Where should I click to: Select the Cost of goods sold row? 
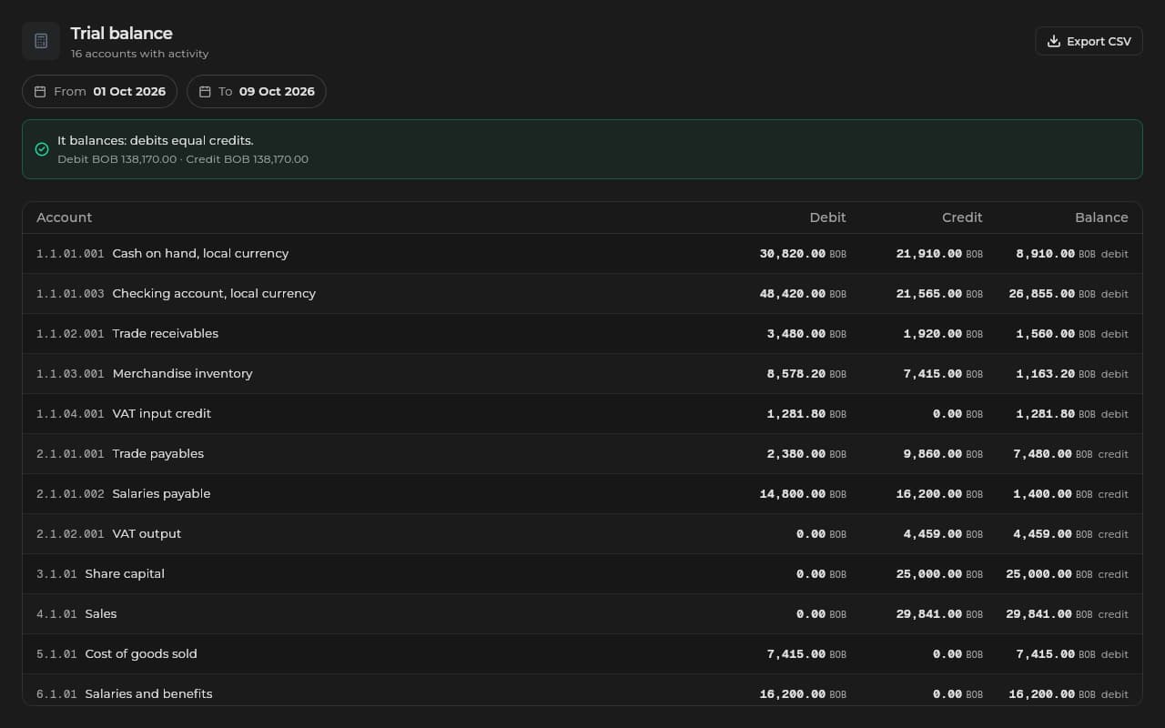click(x=582, y=654)
